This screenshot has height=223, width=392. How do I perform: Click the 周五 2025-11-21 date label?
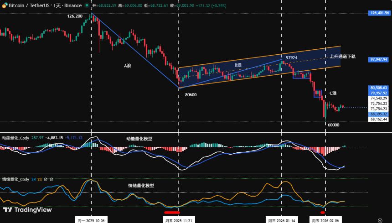point(178,220)
